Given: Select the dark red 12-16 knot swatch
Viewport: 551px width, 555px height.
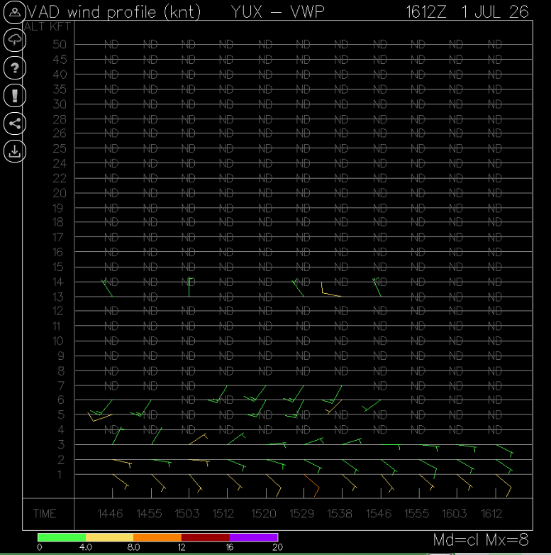Looking at the screenshot, I should point(206,537).
